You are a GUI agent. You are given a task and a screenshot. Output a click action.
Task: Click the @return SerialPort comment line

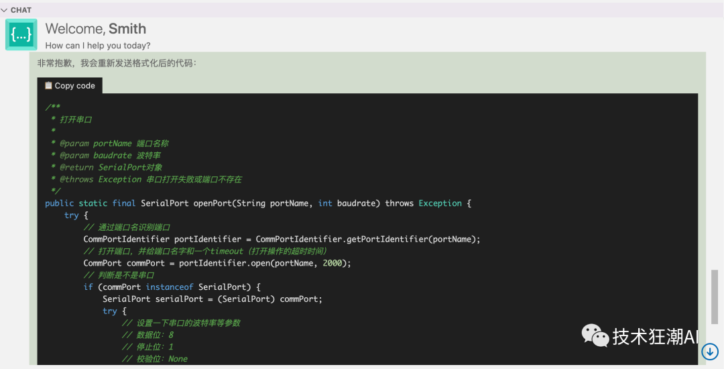(x=111, y=168)
